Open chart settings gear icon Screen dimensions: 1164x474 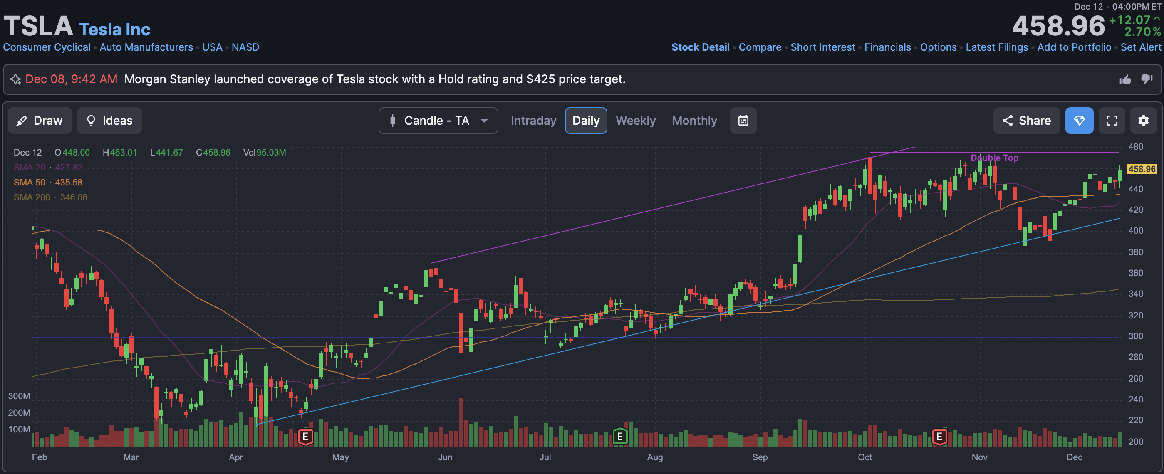point(1143,121)
